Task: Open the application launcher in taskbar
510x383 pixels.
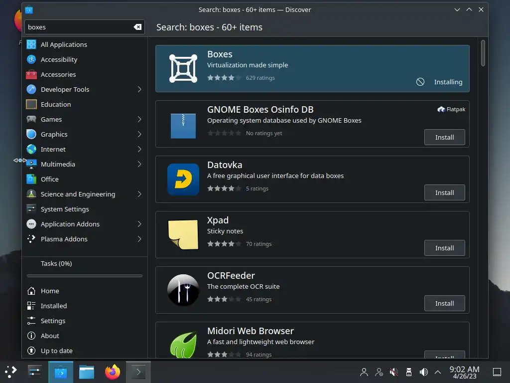Action: pyautogui.click(x=11, y=372)
